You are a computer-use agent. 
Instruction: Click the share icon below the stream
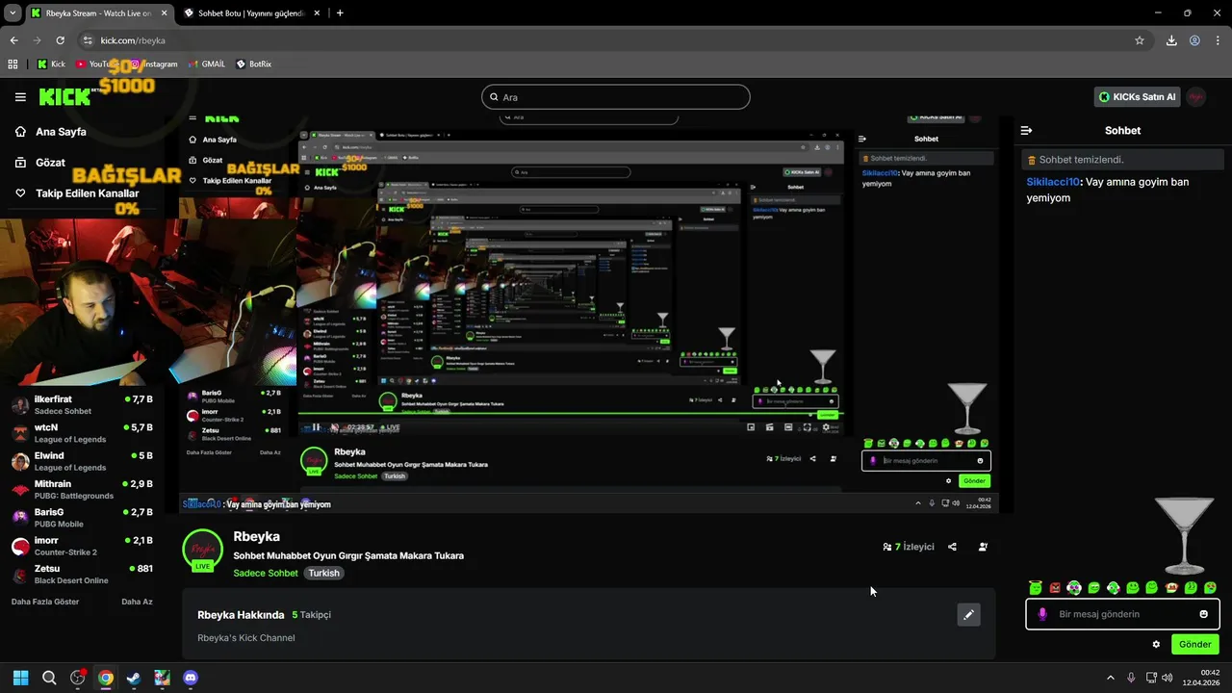(952, 547)
